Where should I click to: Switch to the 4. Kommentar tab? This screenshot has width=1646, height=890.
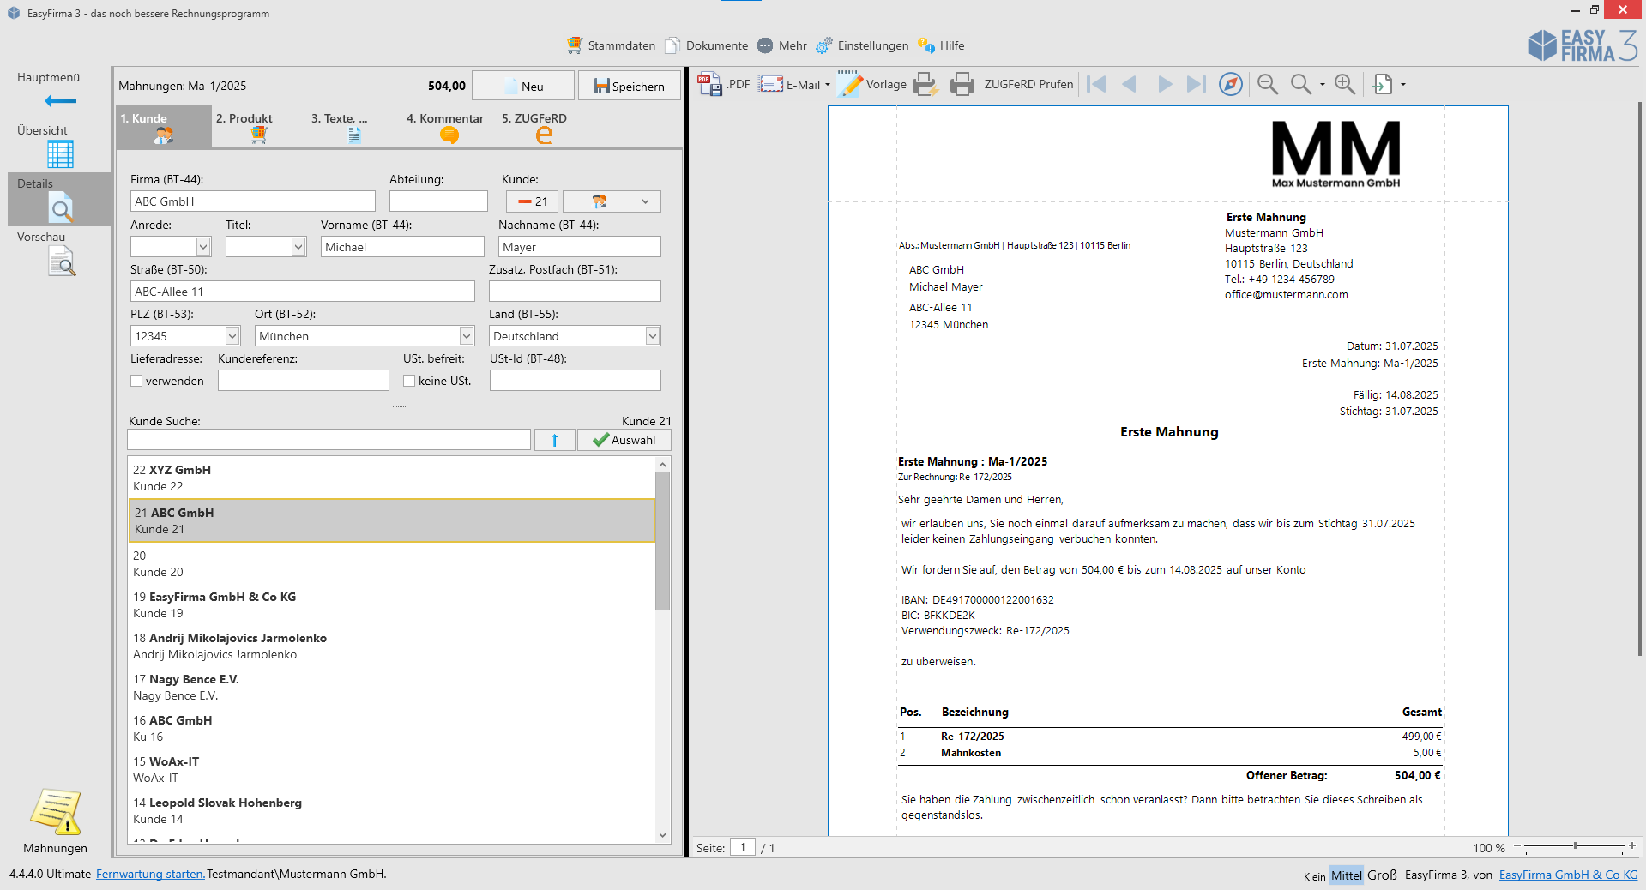449,127
